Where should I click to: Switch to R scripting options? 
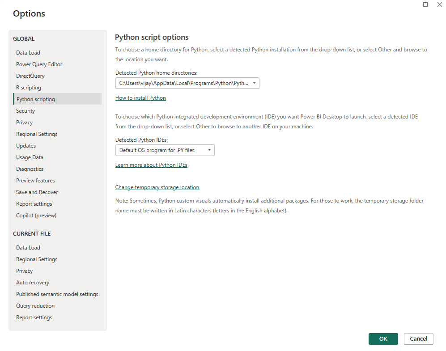29,88
